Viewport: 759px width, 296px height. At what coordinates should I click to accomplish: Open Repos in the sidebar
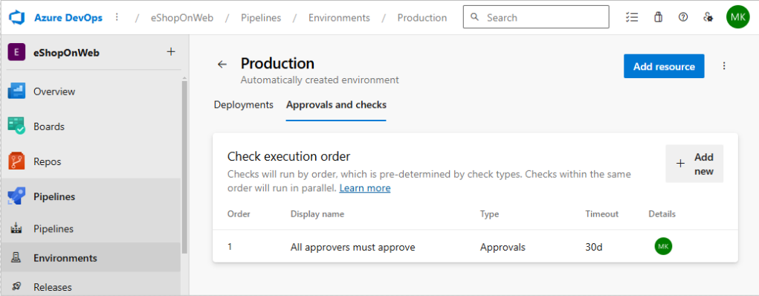pyautogui.click(x=91, y=161)
